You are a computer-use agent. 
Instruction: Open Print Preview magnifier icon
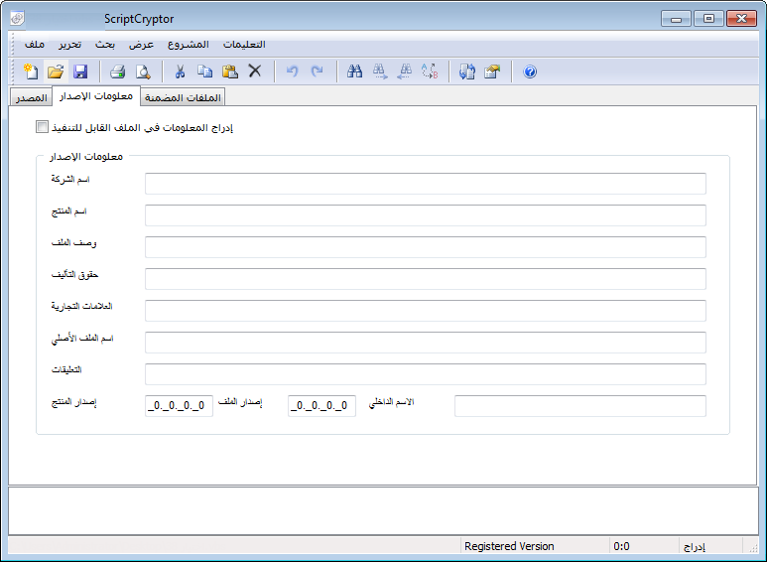[x=143, y=71]
